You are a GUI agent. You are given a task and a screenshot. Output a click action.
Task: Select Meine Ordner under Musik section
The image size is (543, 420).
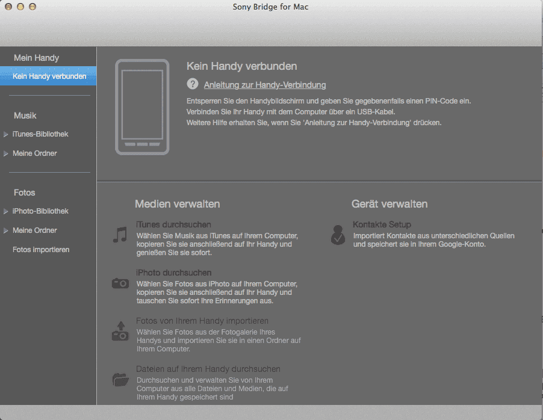(35, 153)
